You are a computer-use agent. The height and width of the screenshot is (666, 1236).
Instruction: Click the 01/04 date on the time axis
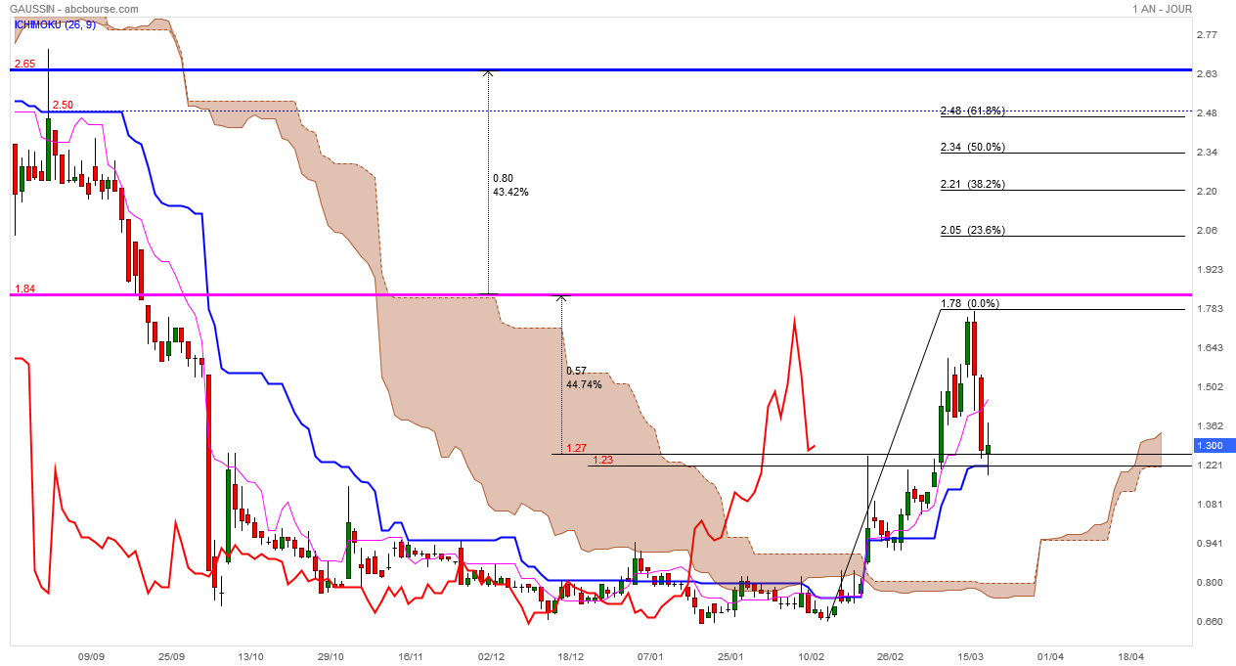(x=1050, y=657)
